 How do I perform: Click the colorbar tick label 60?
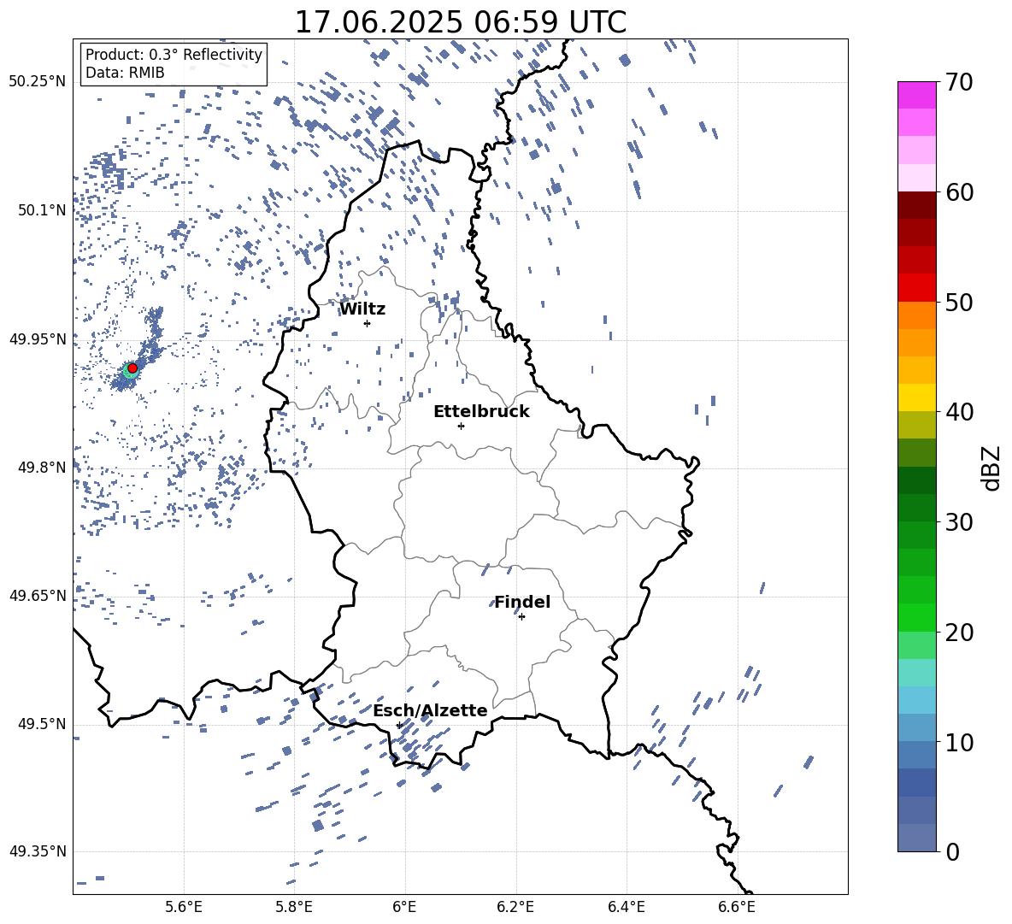click(x=959, y=192)
